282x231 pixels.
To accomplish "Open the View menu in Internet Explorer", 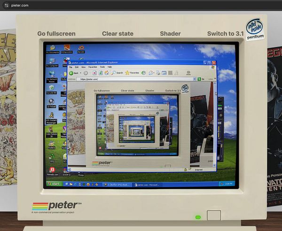I will tap(83, 67).
